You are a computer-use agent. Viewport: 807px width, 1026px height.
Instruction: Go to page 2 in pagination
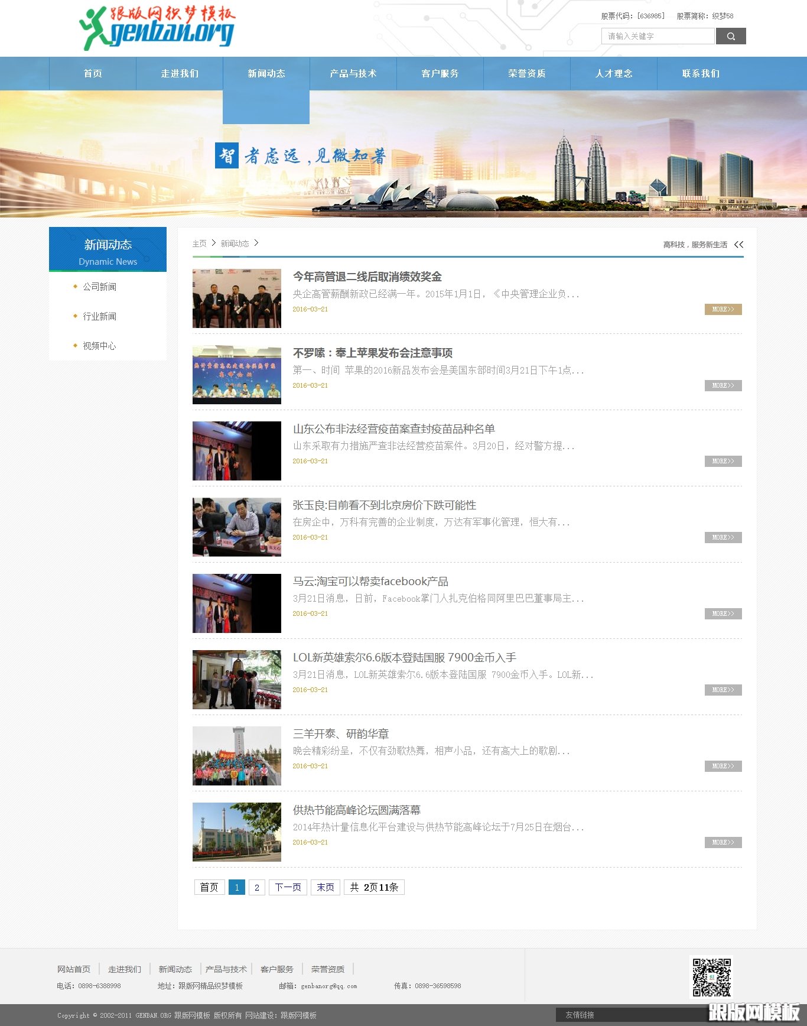257,887
